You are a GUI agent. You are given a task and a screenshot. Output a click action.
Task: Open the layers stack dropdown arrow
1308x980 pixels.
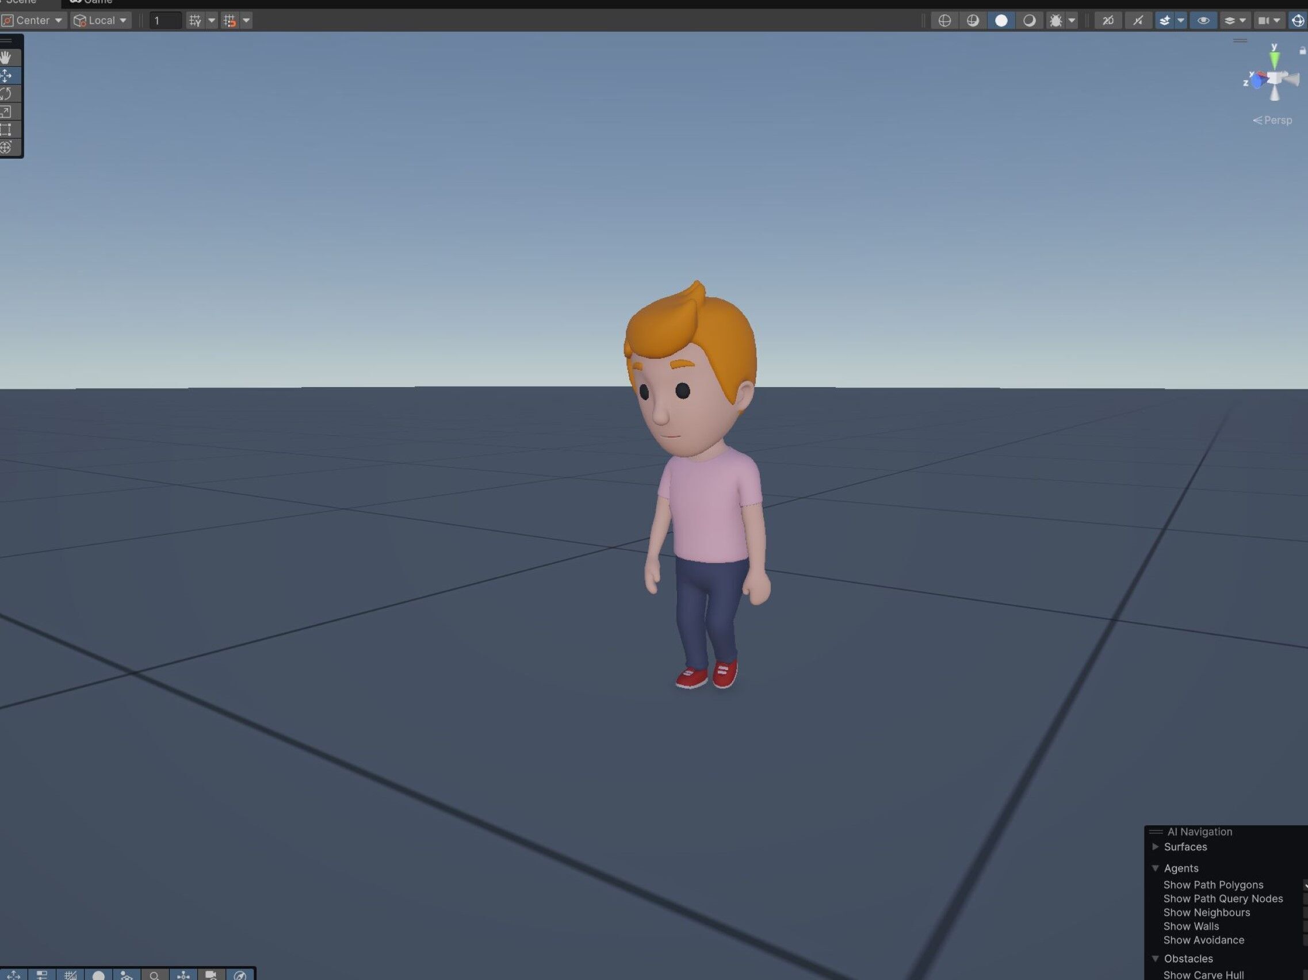point(1242,21)
